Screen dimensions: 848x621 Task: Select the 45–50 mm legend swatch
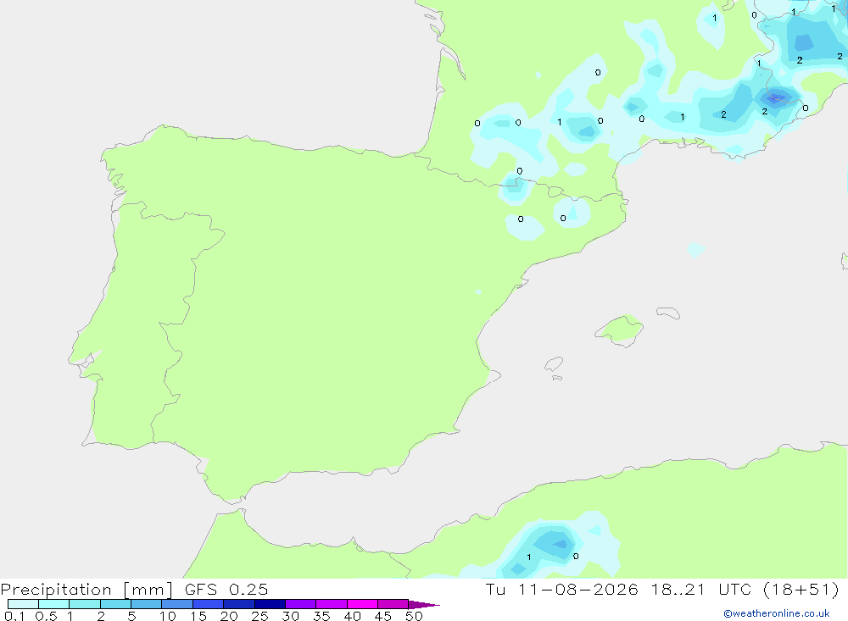click(393, 604)
